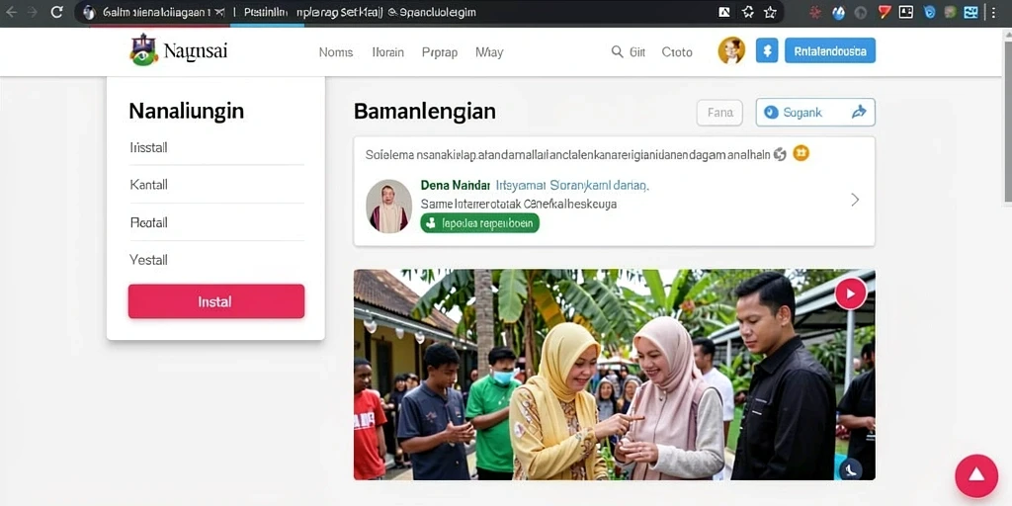Click the red checkmark-shaped extension icon
This screenshot has height=506, width=1012.
pyautogui.click(x=885, y=12)
